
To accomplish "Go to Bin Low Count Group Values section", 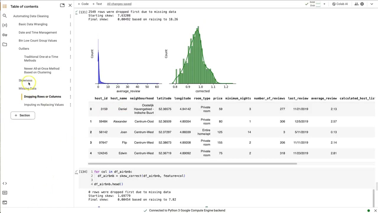I will click(x=38, y=41).
